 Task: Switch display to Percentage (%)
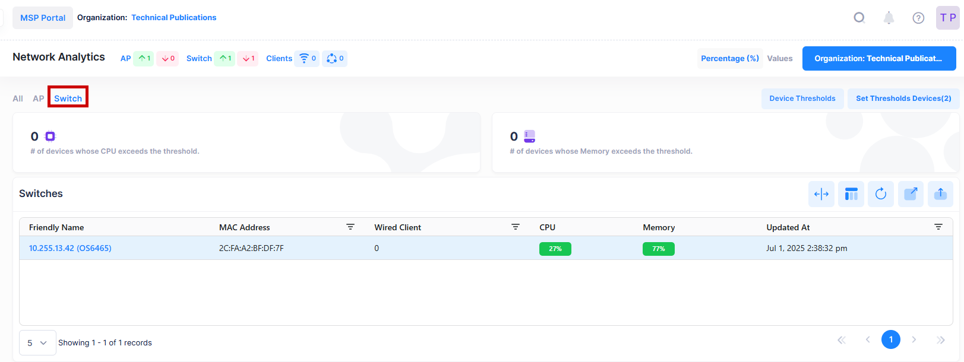729,58
